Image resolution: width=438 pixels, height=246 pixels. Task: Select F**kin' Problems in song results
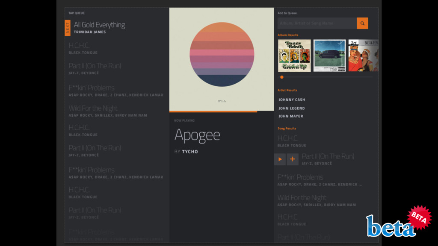320,180
